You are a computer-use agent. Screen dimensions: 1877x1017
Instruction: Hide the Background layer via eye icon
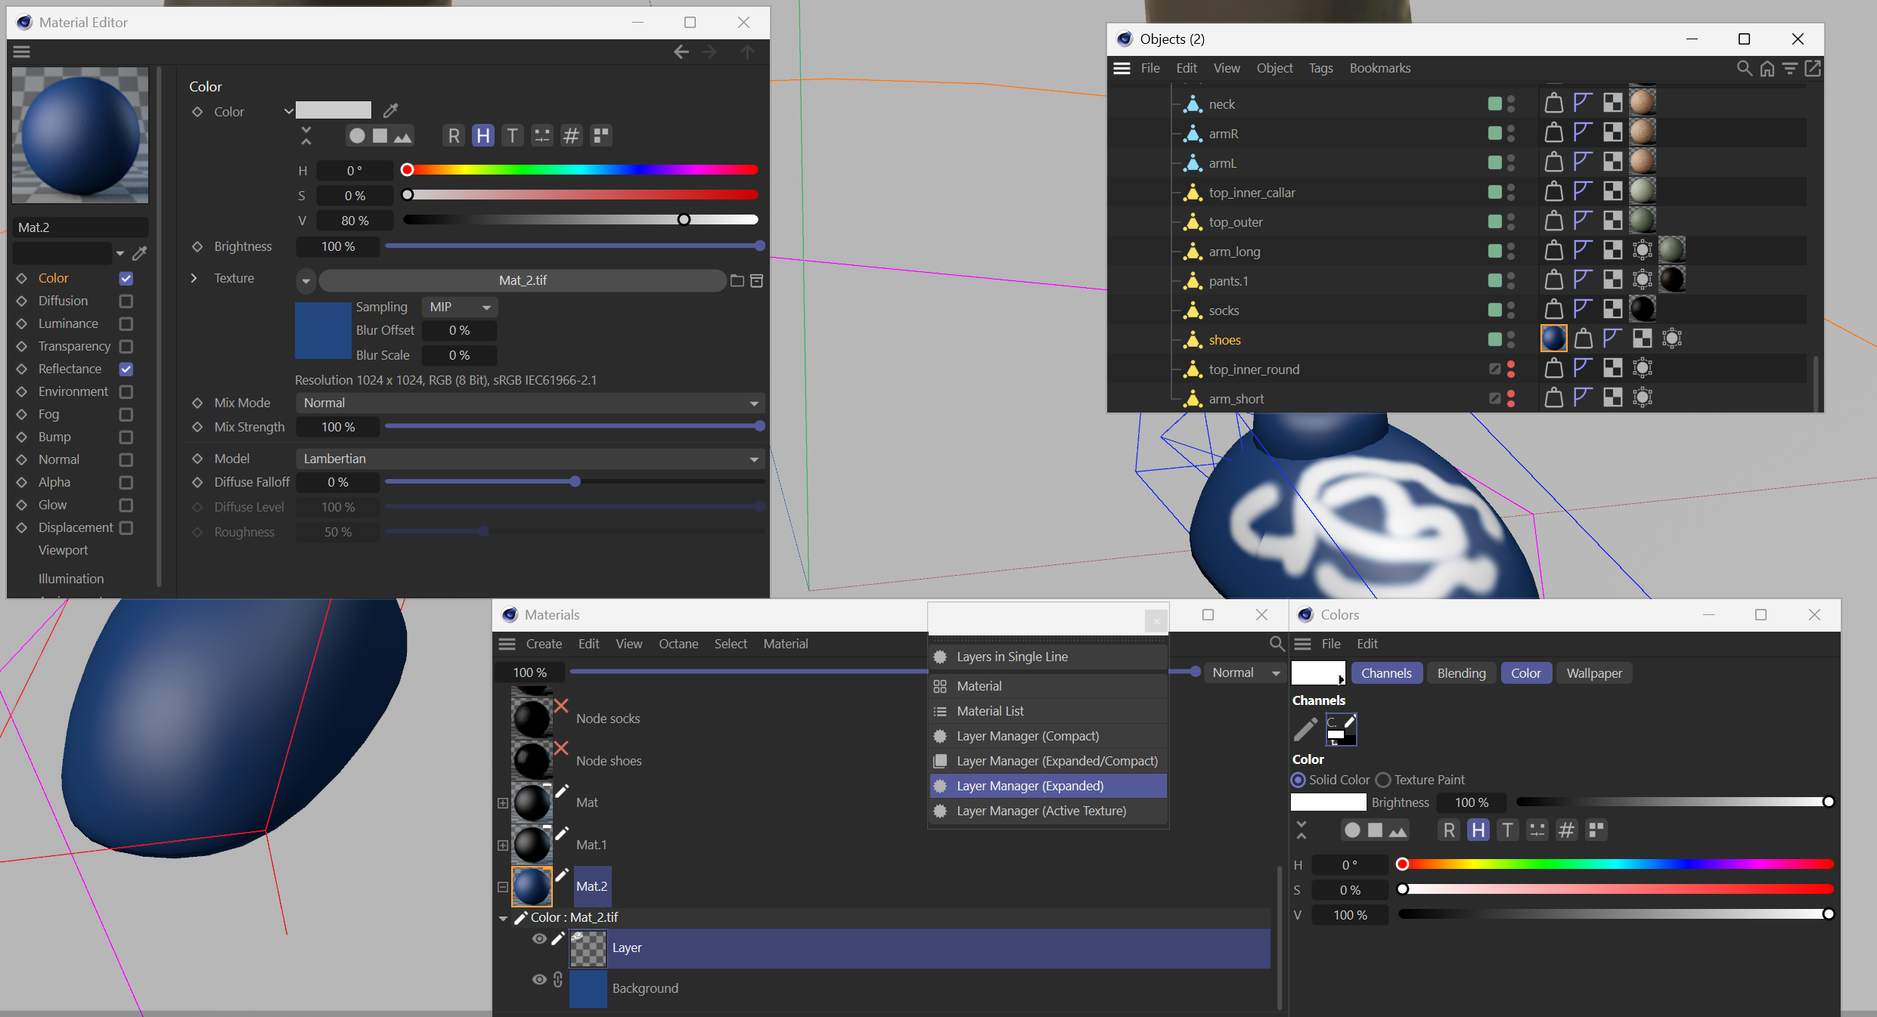click(x=539, y=979)
